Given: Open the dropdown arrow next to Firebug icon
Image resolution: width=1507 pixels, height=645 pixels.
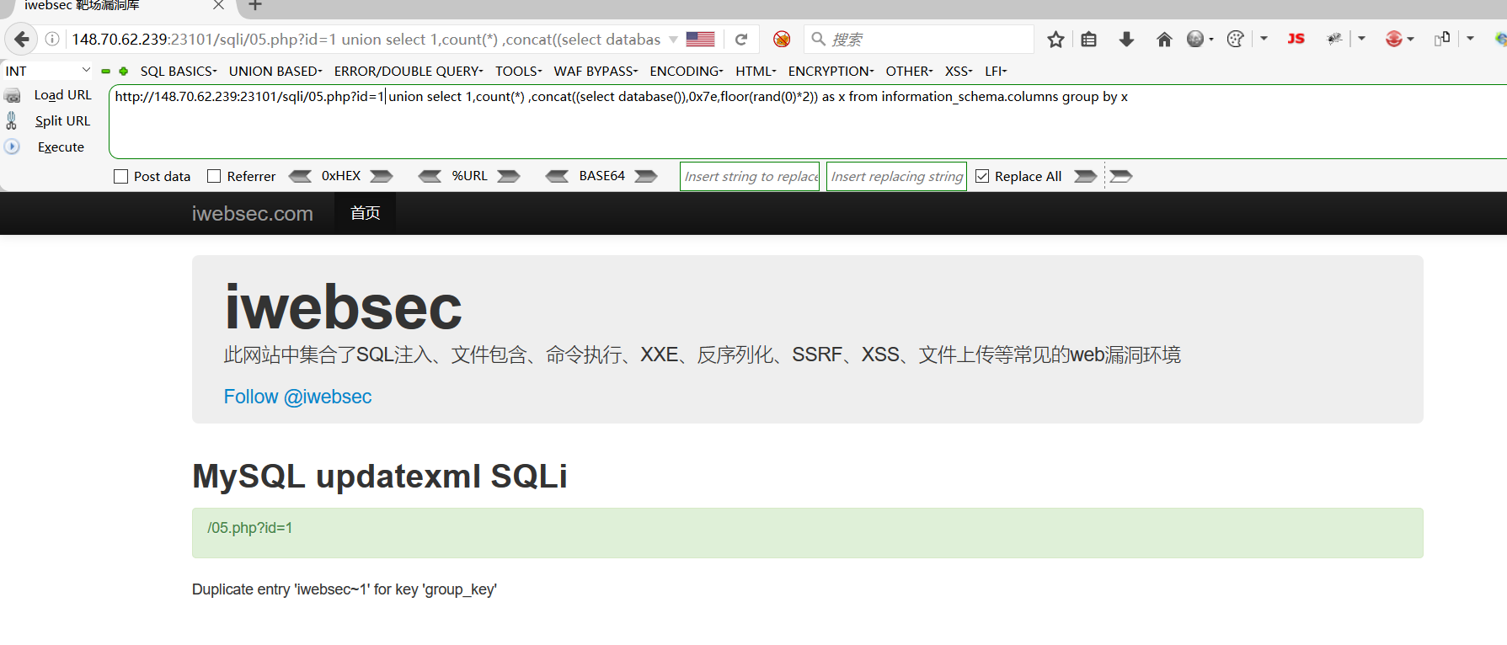Looking at the screenshot, I should 1361,39.
